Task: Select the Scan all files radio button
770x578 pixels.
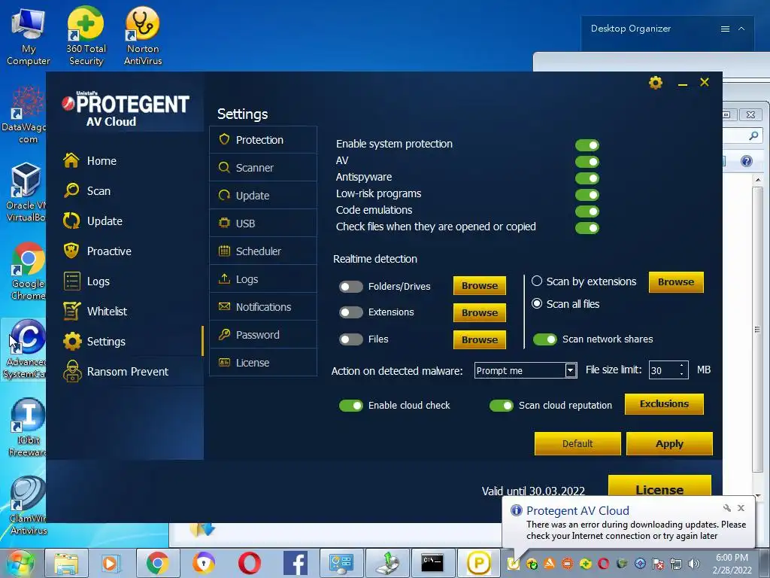Action: 537,304
